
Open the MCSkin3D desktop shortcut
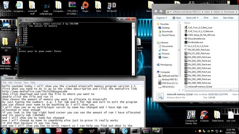tap(112, 7)
